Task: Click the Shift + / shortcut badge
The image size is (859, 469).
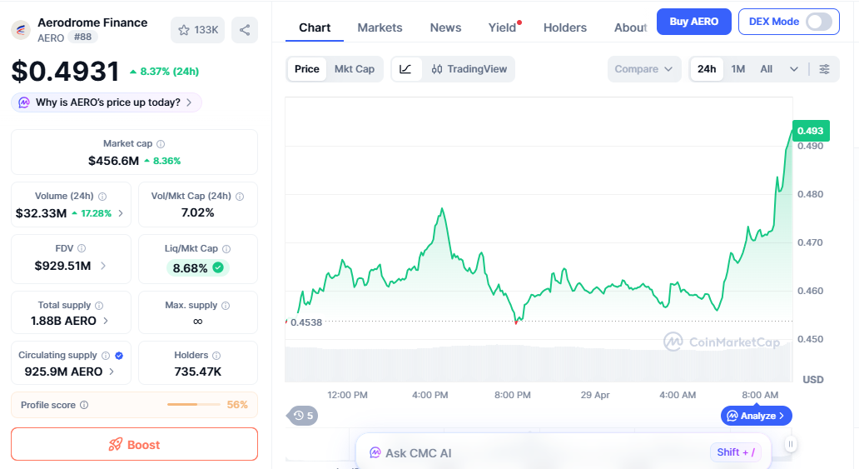Action: coord(736,452)
